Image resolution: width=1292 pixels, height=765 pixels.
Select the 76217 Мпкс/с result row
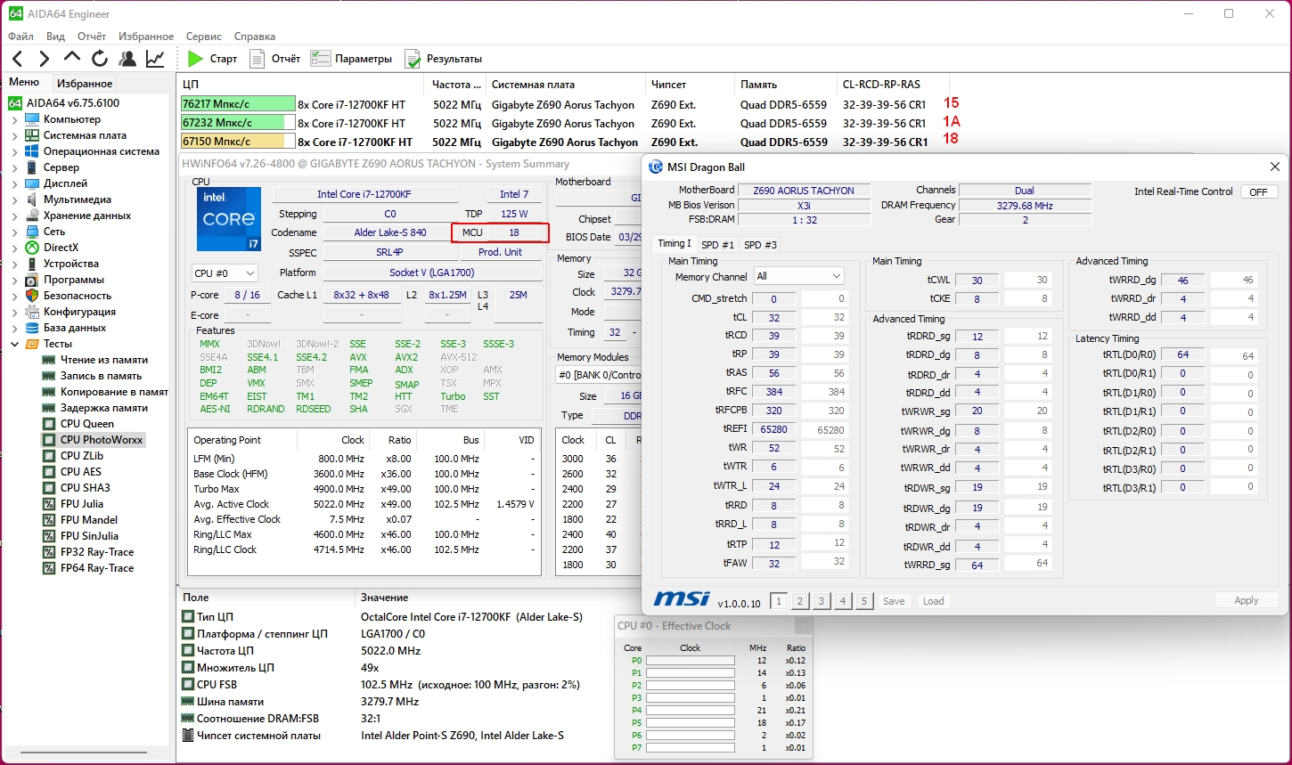pos(563,105)
